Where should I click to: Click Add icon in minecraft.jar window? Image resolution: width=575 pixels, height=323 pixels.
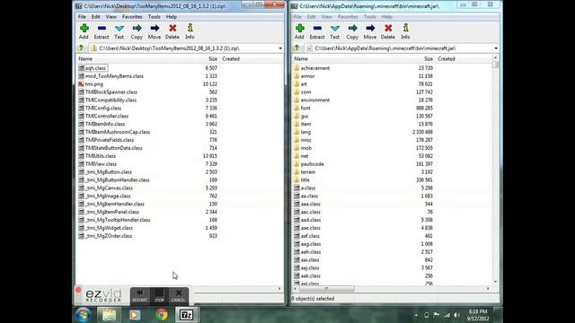299,28
